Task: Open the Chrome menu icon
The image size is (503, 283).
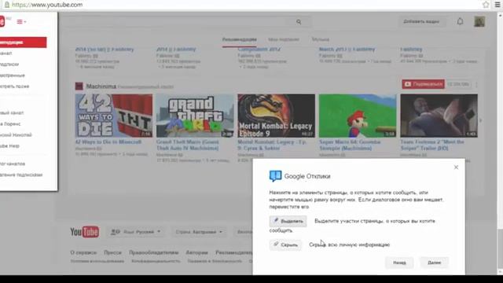Action: coord(497,5)
